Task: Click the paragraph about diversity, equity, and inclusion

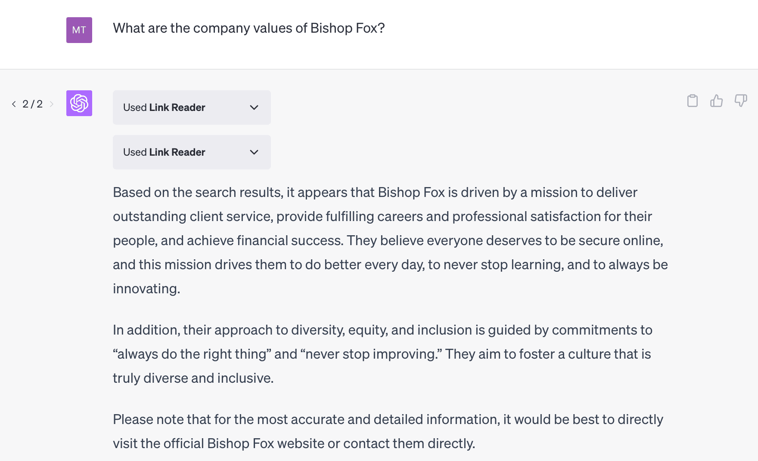Action: [382, 354]
